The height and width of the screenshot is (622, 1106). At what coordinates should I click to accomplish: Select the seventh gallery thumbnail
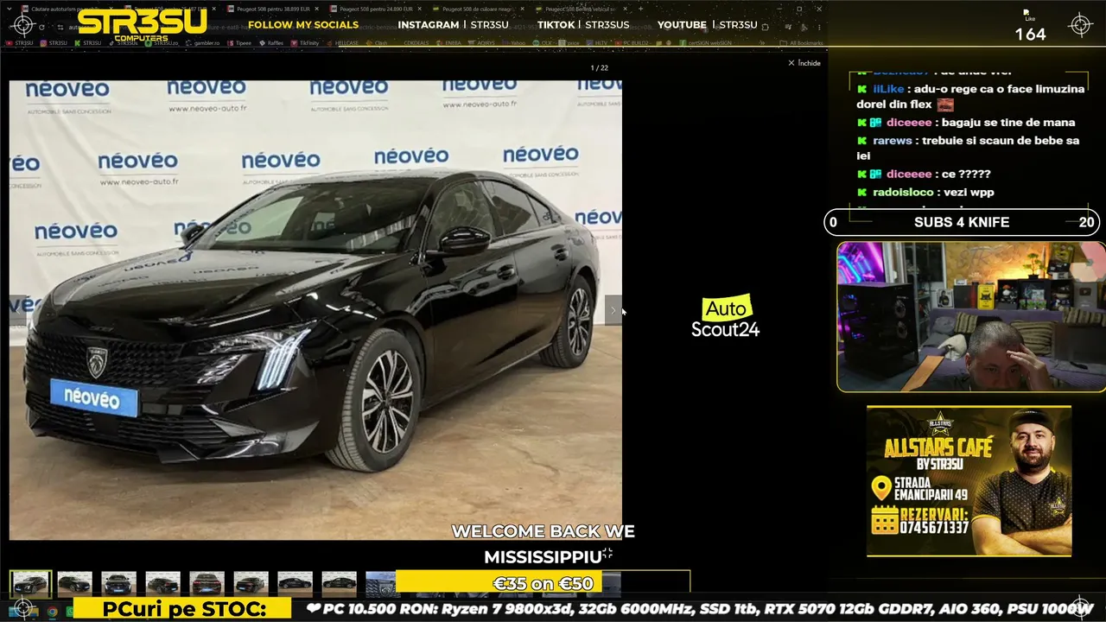pos(295,584)
